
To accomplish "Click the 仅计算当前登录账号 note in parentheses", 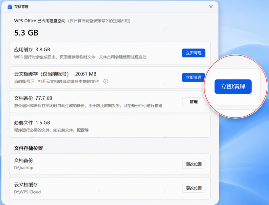I will pyautogui.click(x=99, y=21).
